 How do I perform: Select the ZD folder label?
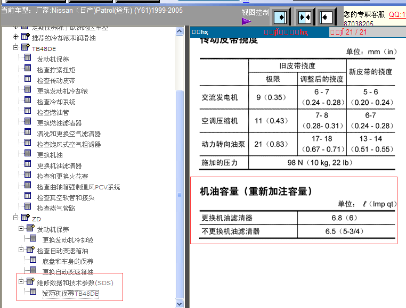coord(36,219)
